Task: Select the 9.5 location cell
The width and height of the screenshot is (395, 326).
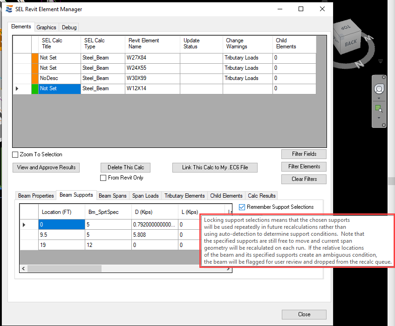Action: (61, 235)
